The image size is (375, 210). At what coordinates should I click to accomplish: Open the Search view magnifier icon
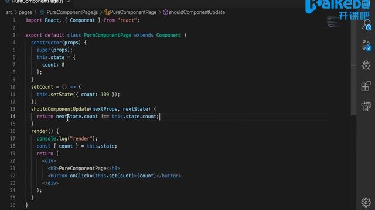(x=366, y=25)
